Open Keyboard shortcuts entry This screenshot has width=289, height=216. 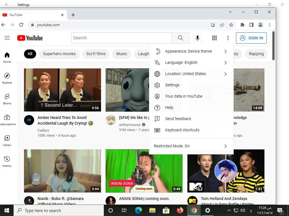pyautogui.click(x=191, y=130)
